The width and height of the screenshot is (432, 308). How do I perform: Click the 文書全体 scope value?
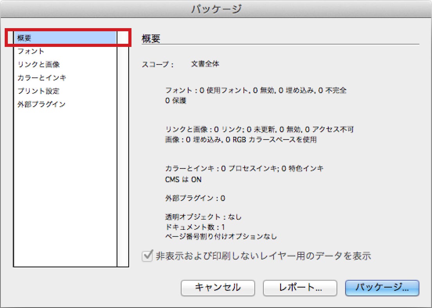[205, 64]
